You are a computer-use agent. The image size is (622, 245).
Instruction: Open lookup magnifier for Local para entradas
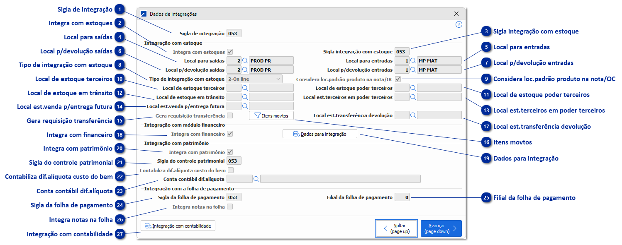click(413, 60)
